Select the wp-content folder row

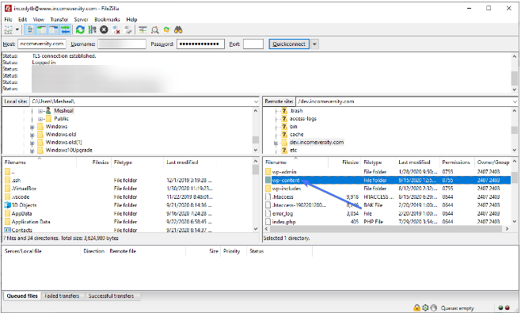[x=387, y=180]
